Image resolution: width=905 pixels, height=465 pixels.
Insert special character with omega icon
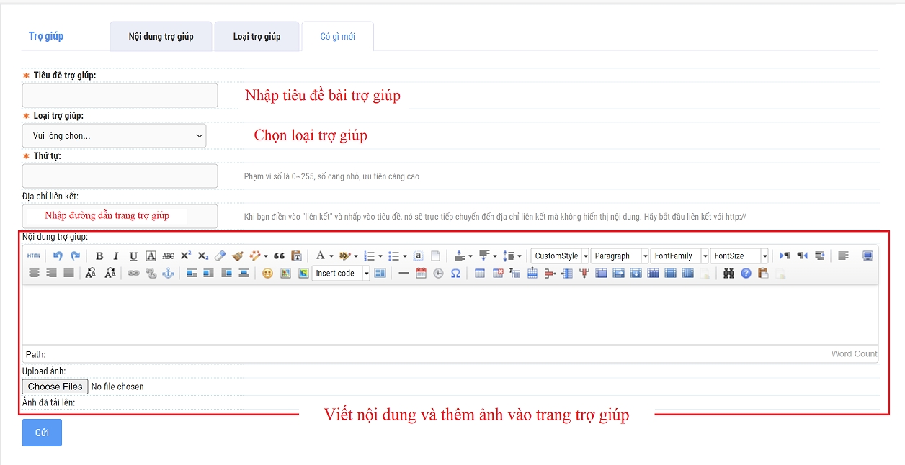455,274
